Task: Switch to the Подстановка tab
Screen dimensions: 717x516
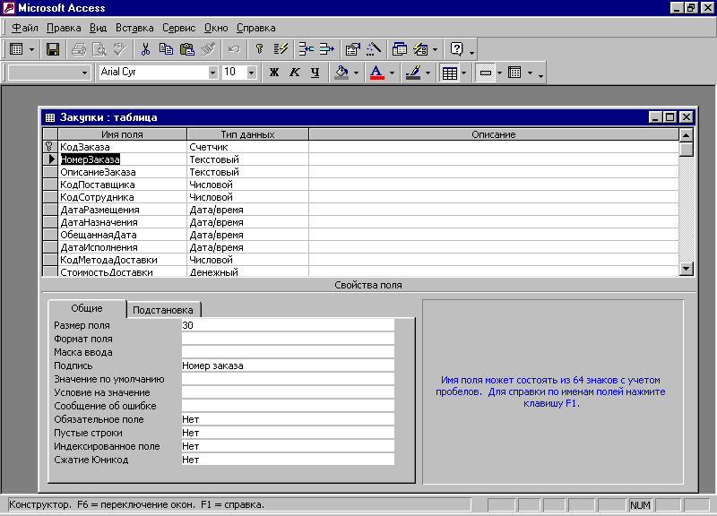Action: pyautogui.click(x=163, y=310)
